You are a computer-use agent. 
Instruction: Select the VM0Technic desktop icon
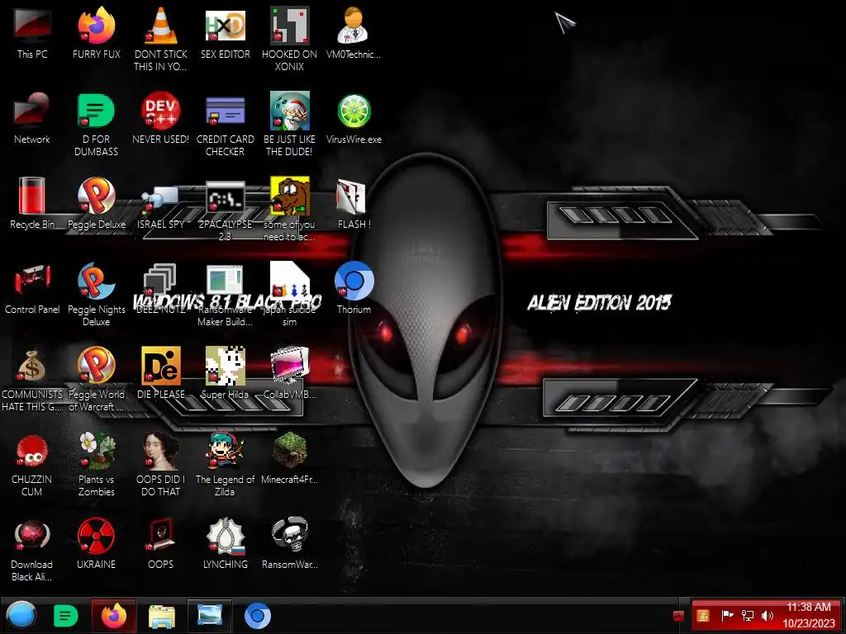tap(354, 33)
